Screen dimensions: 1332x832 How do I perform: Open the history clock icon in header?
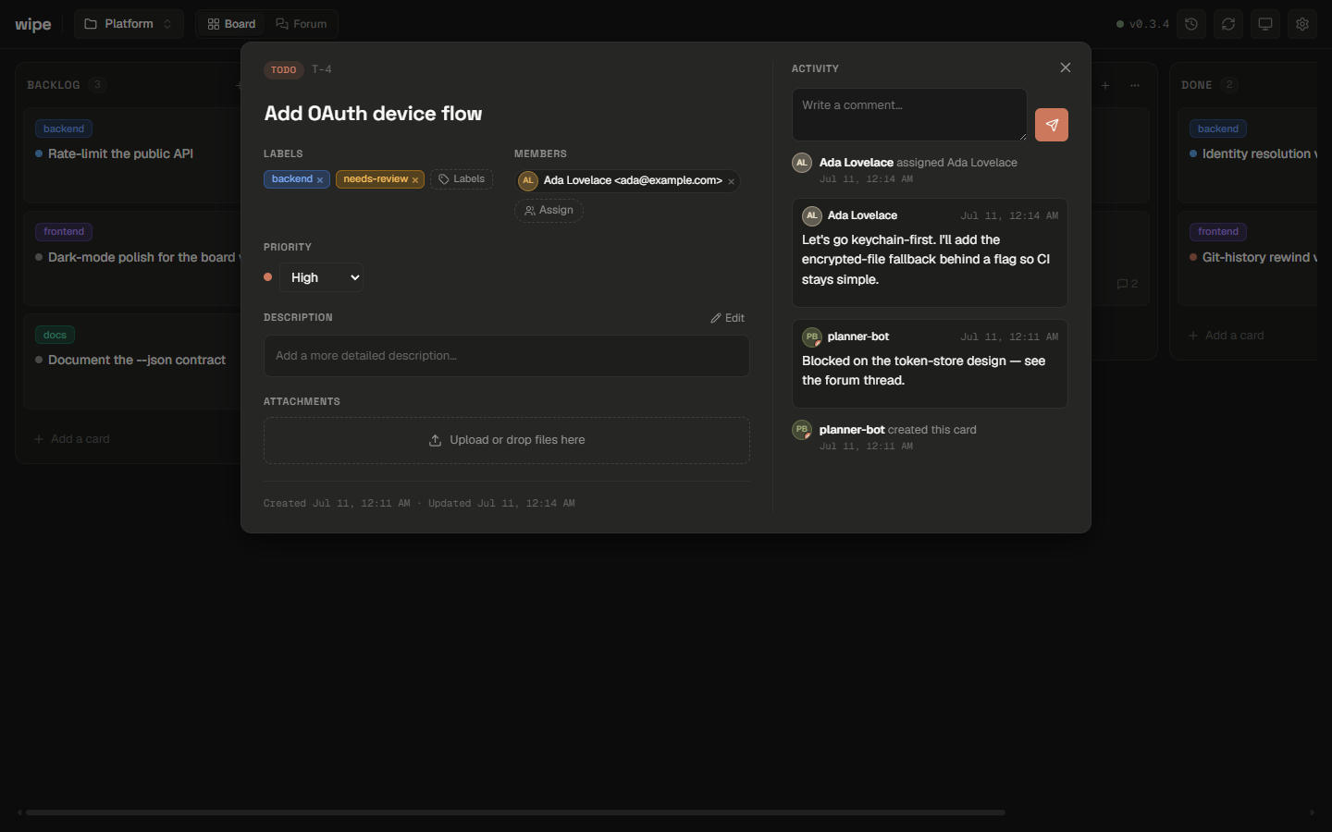(1191, 24)
